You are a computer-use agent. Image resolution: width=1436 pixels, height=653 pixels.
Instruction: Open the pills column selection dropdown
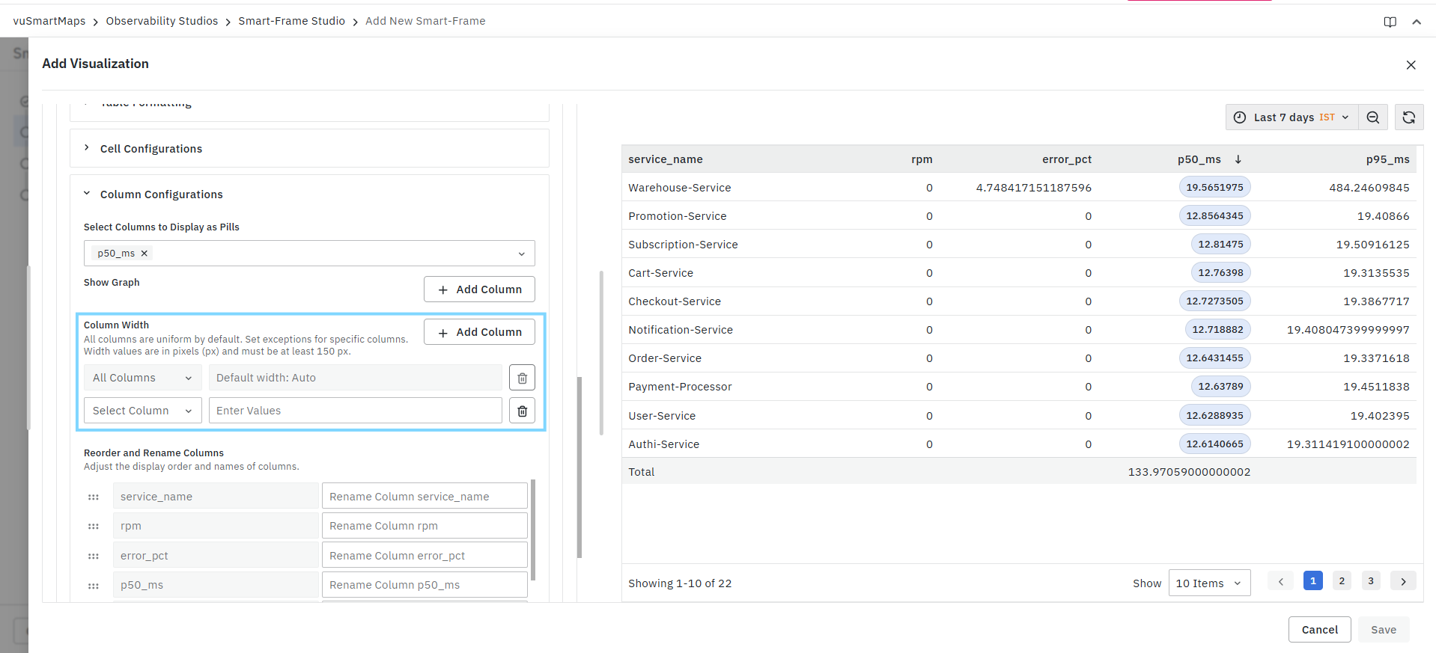(309, 254)
